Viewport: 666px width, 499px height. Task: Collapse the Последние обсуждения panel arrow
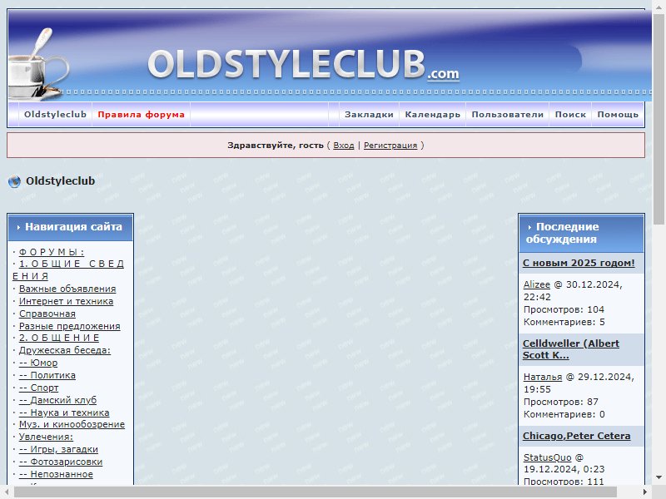coord(529,227)
